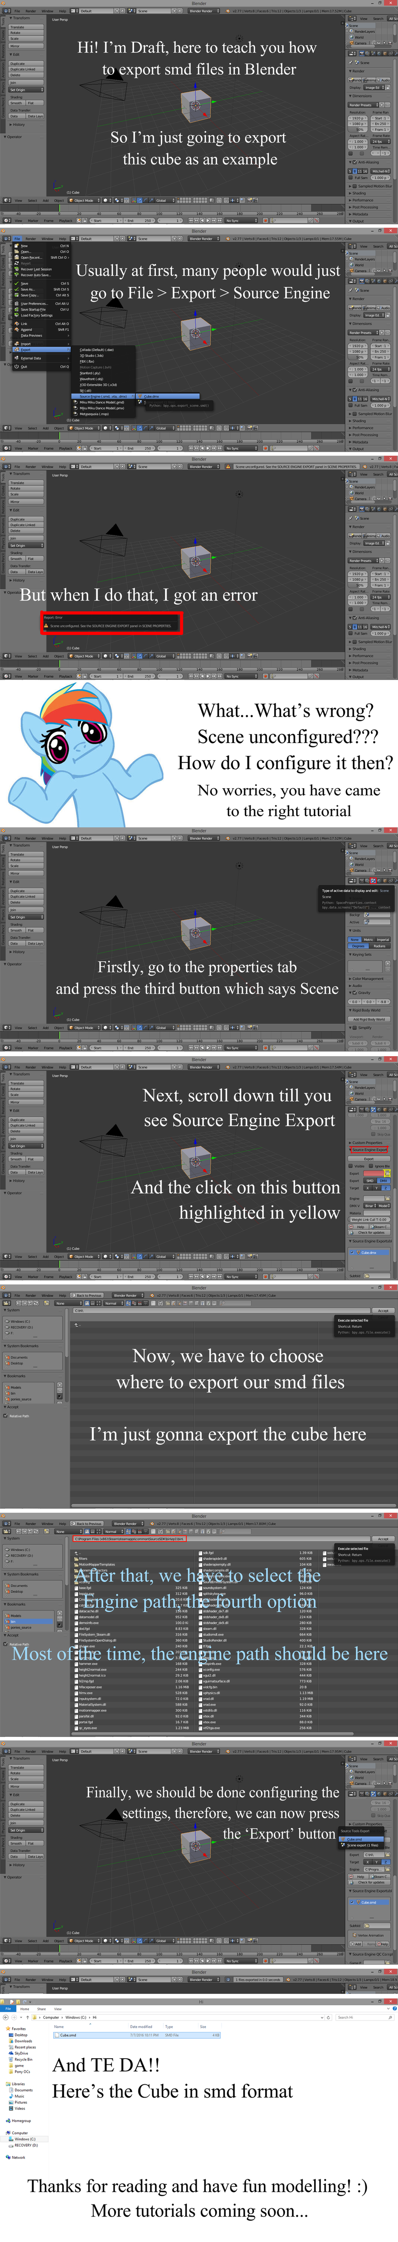Click the Music library icon in Explorer
Screen dimensions: 398x2242
click(11, 2096)
